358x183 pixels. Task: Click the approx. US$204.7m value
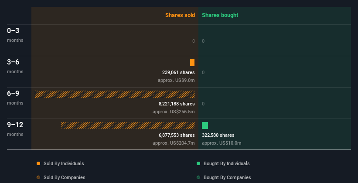174,143
